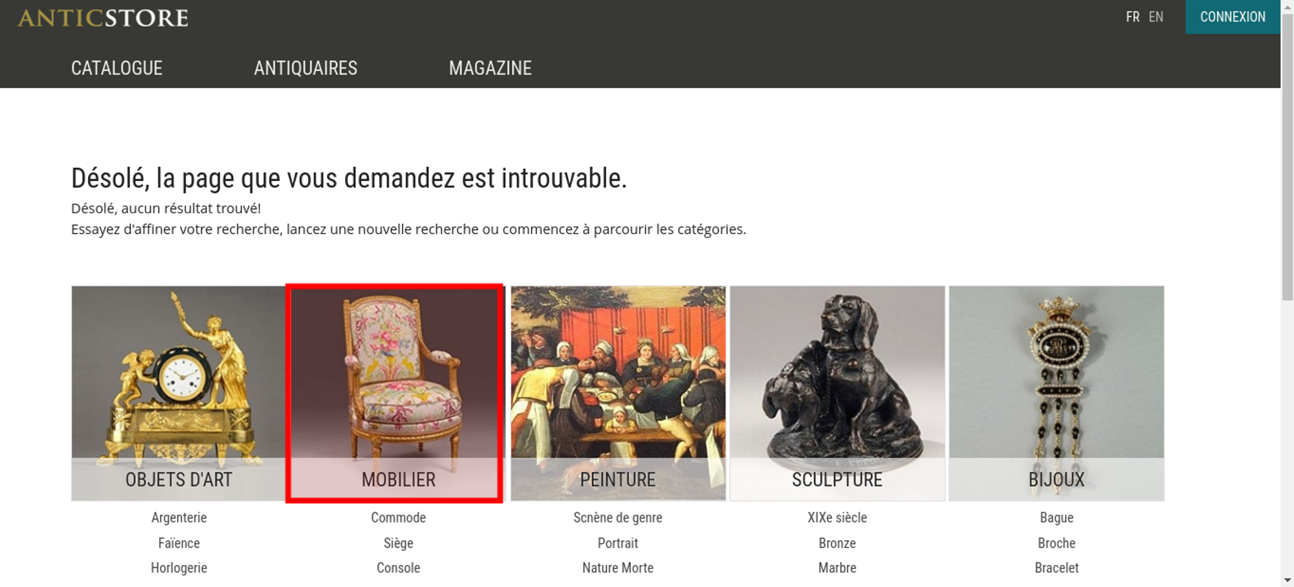Open the MAGAZINE menu
The width and height of the screenshot is (1294, 587).
(490, 68)
